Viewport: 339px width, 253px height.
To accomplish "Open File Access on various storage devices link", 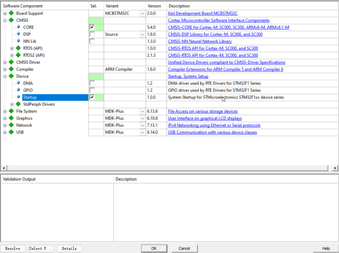I will click(203, 111).
